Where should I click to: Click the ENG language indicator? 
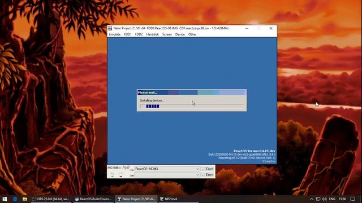coord(332,199)
